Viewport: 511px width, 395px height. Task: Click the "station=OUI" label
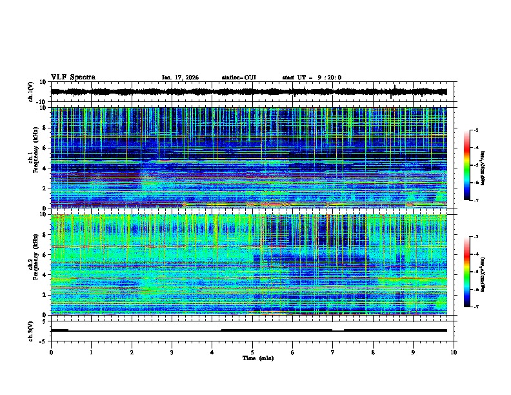pos(239,77)
